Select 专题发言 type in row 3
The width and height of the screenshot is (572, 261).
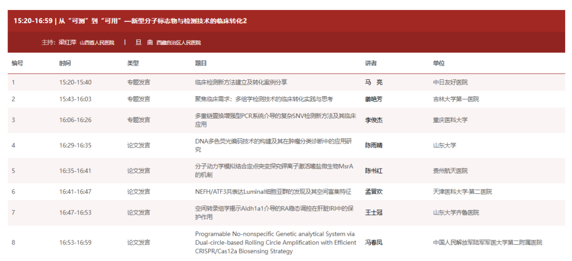point(139,120)
